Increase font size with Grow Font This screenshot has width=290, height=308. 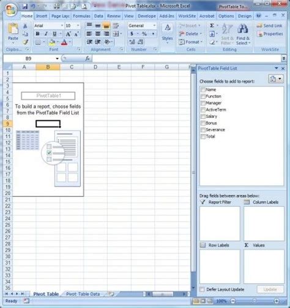pos(68,34)
